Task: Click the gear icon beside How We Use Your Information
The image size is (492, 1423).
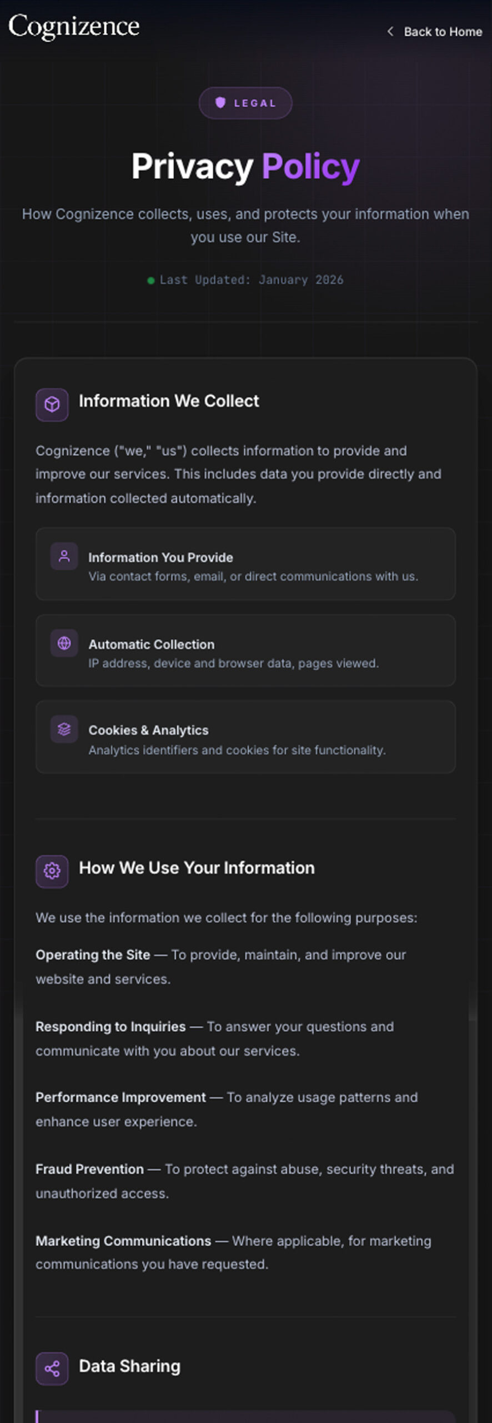Action: click(52, 872)
